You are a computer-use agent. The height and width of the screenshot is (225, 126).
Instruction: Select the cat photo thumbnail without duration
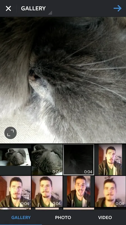[15, 159]
